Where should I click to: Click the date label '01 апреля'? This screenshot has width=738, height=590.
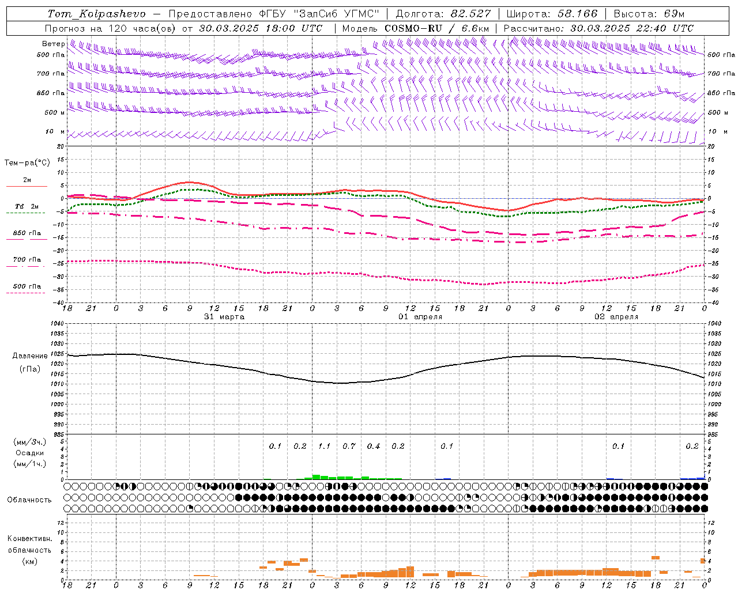tap(420, 317)
